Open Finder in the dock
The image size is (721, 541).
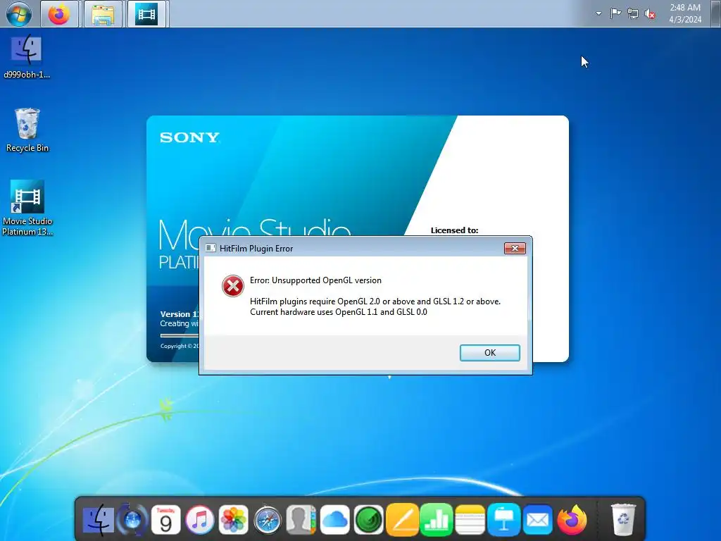[x=99, y=521]
